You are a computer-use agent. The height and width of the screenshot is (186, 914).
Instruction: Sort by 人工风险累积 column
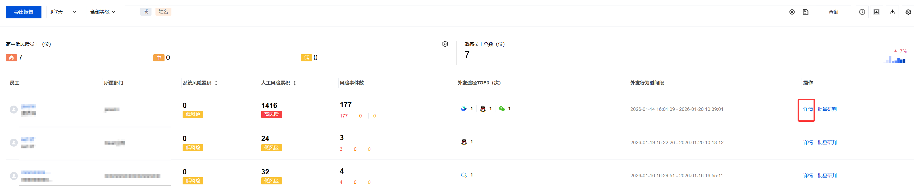click(x=294, y=83)
